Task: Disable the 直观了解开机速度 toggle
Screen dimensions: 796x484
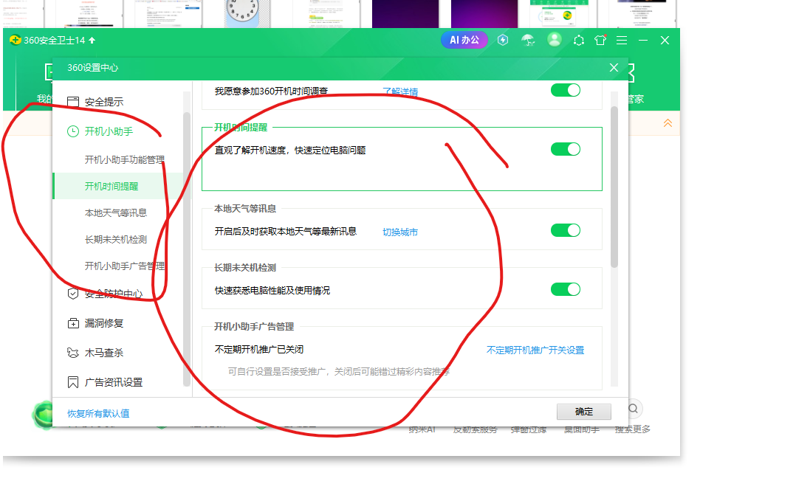Action: 566,149
